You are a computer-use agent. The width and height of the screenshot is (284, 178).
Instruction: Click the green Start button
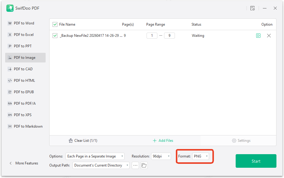pos(256,161)
